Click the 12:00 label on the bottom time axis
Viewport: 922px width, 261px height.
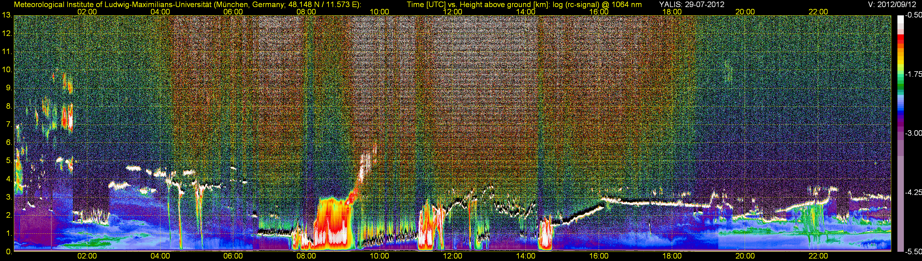point(452,256)
